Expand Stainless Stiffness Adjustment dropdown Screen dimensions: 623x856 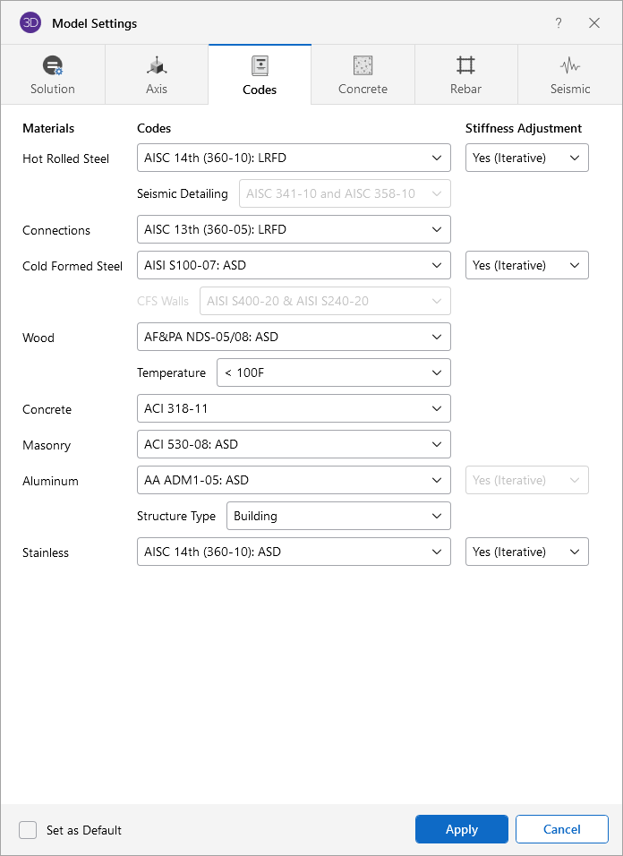click(x=526, y=552)
